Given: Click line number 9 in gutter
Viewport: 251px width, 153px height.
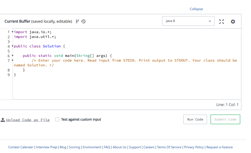Looking at the screenshot, I should coord(8,75).
